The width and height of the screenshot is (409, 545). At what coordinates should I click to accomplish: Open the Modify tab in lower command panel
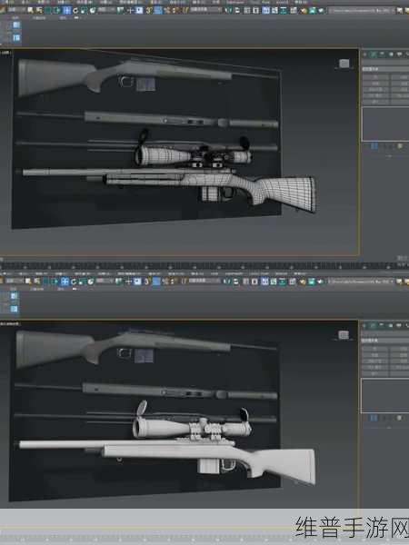374,326
